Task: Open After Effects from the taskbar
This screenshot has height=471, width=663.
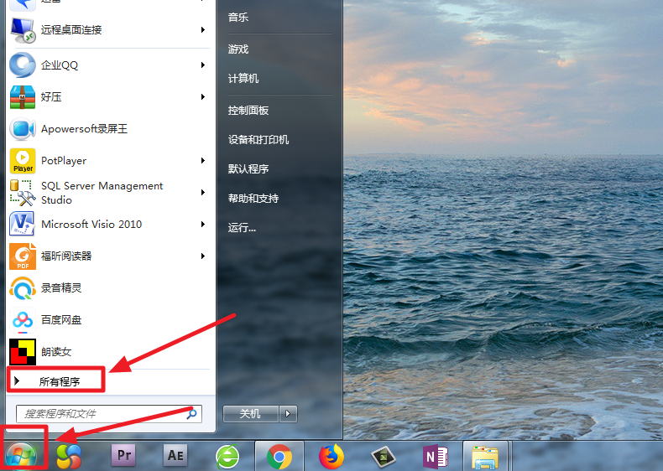Action: point(175,455)
